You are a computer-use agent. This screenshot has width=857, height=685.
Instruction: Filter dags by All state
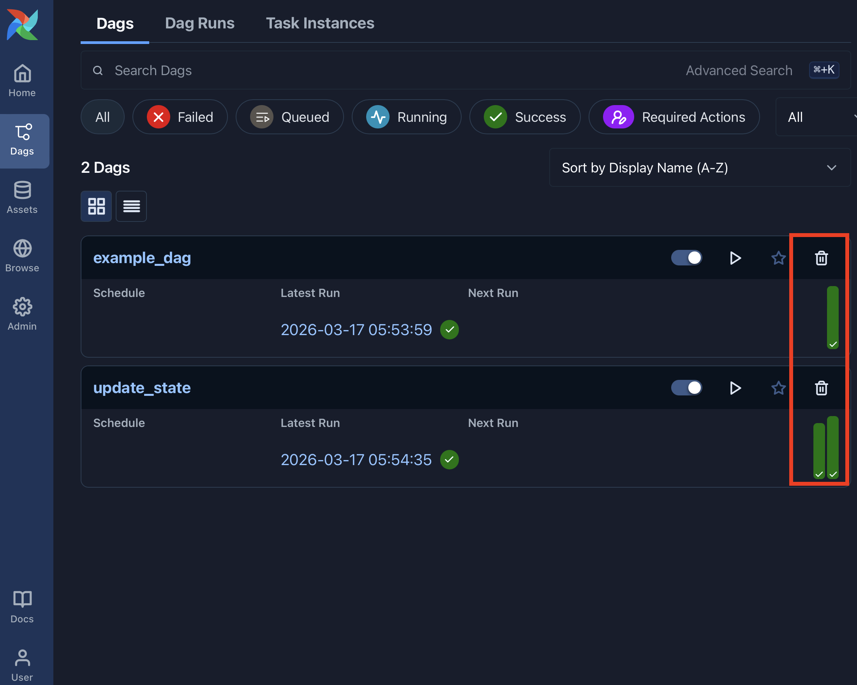[x=102, y=117]
